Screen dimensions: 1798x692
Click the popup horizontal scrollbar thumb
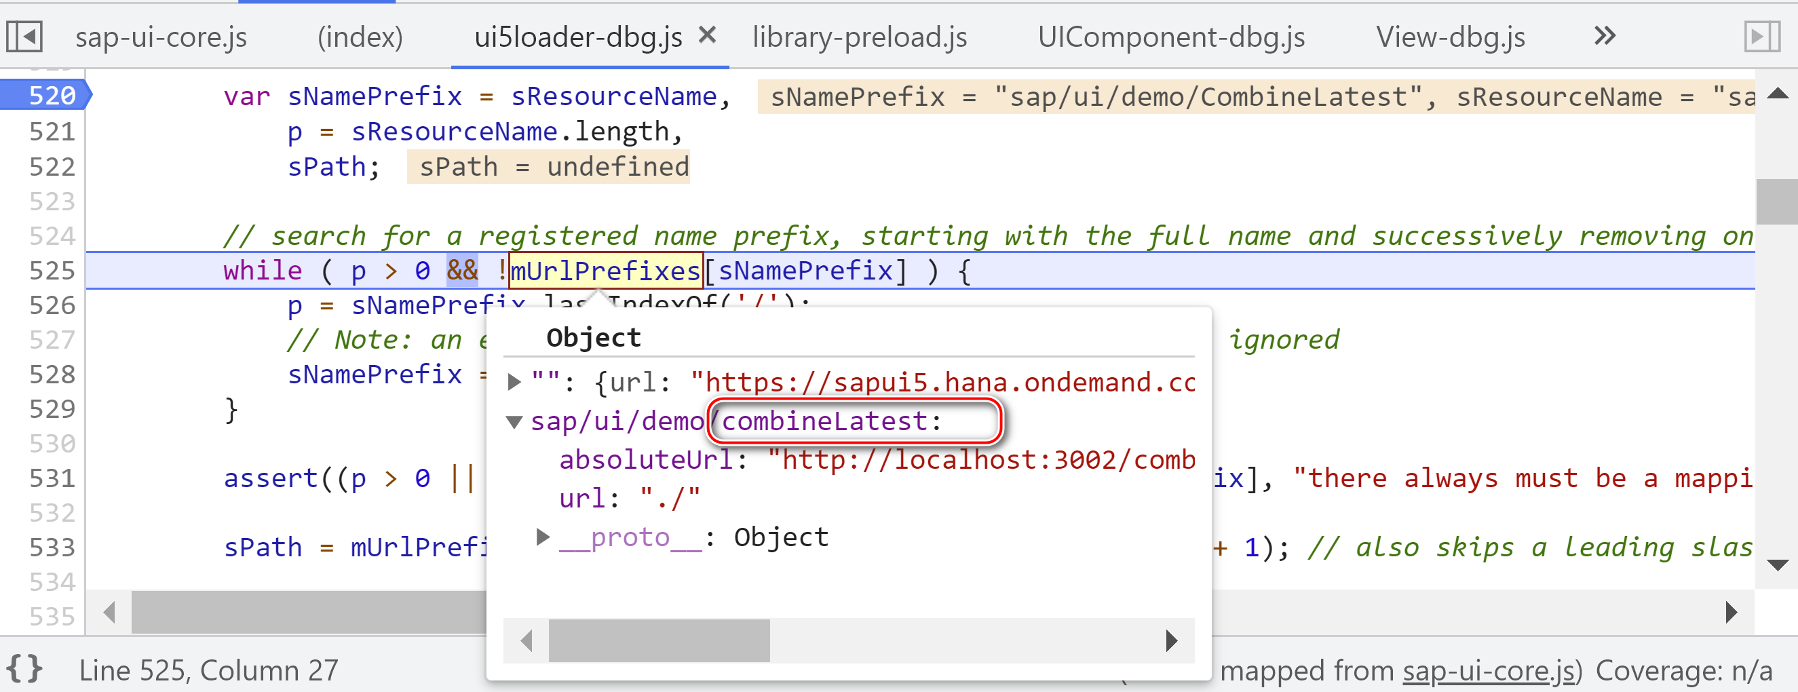659,640
